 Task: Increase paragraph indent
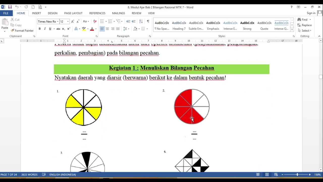tap(133, 21)
